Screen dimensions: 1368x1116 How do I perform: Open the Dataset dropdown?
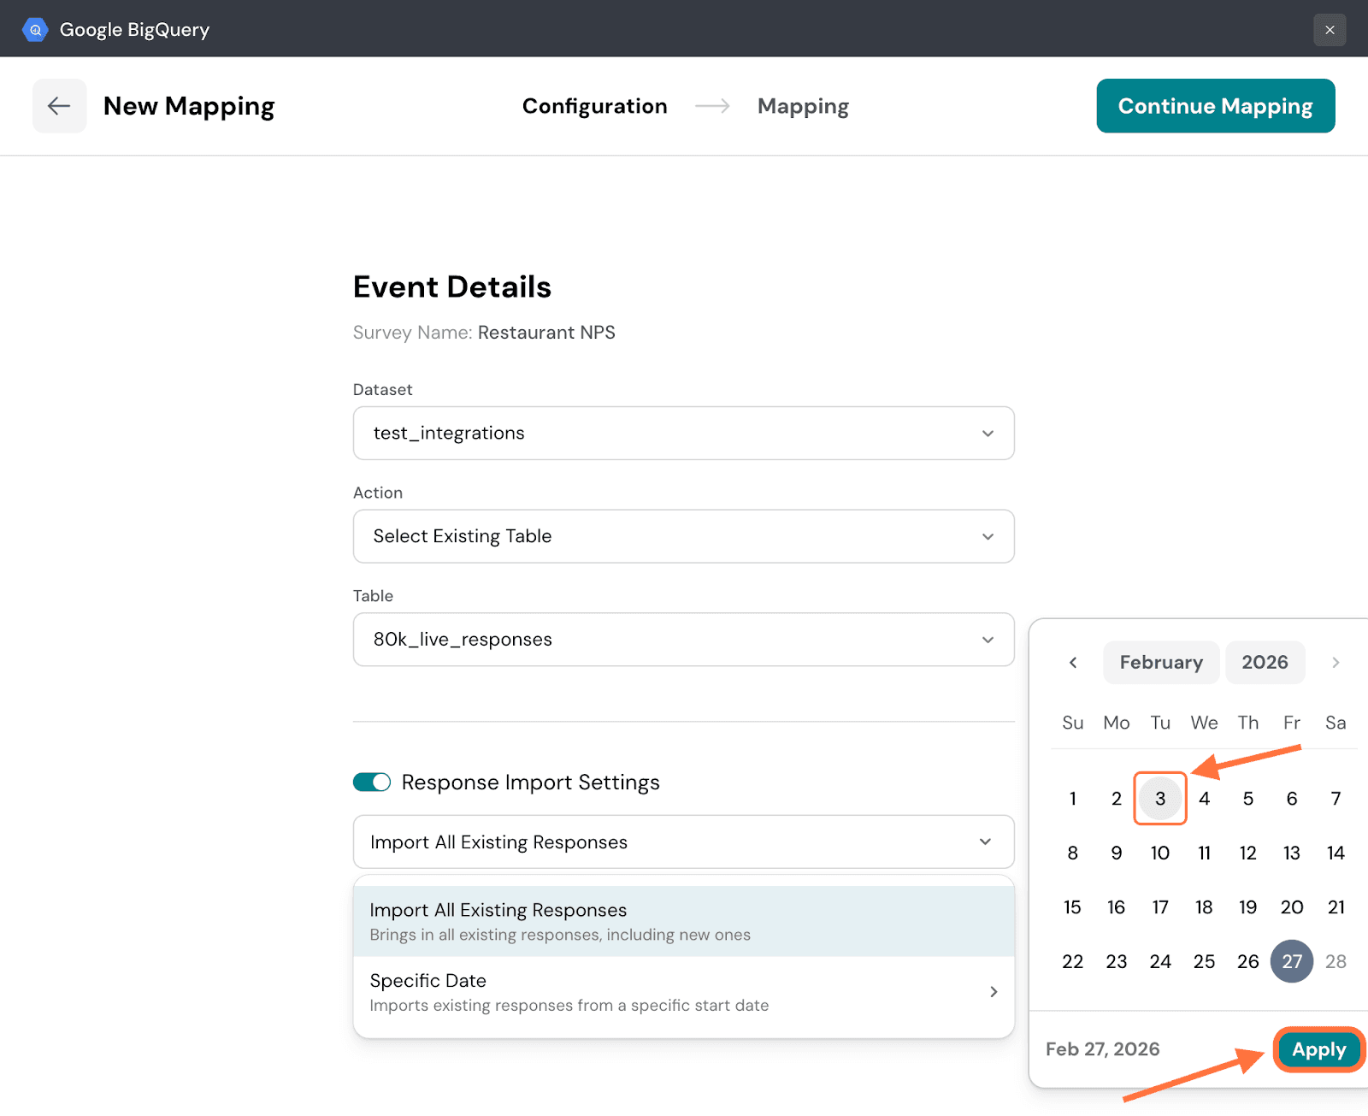(683, 434)
